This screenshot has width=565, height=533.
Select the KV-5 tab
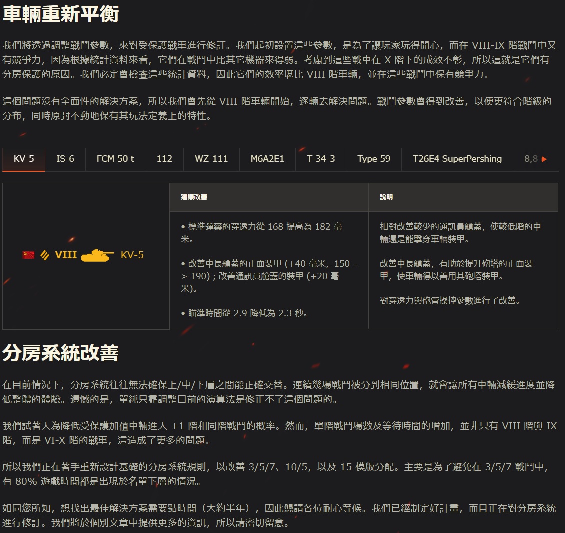pos(24,159)
